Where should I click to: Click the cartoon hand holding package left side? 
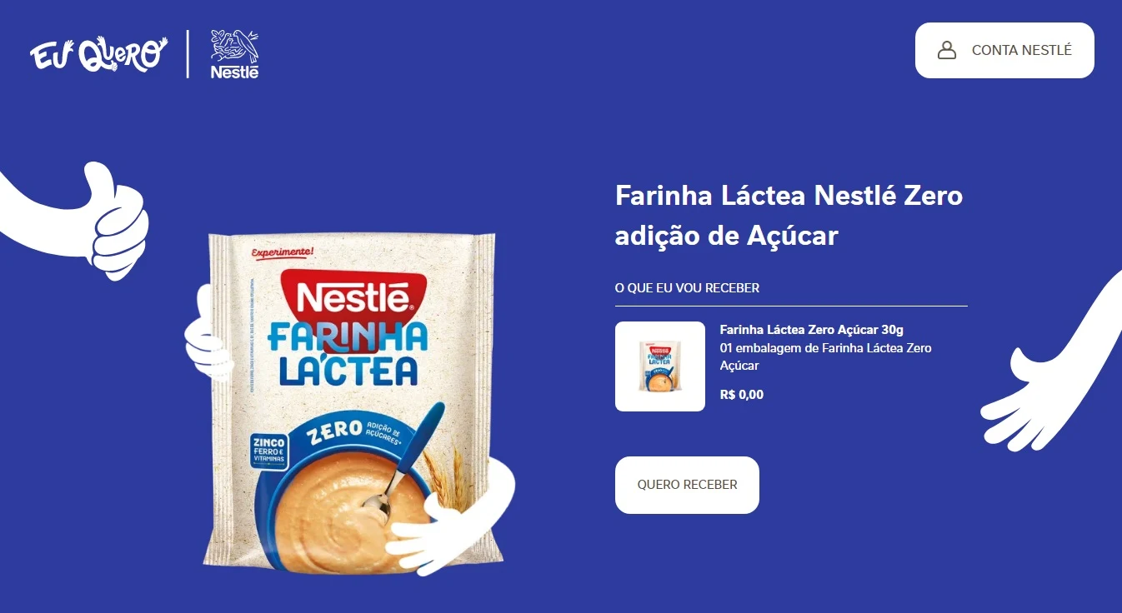point(207,333)
